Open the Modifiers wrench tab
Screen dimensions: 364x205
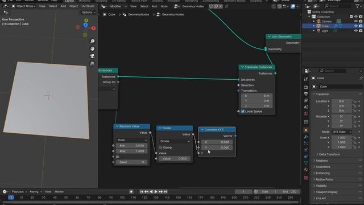[306, 137]
